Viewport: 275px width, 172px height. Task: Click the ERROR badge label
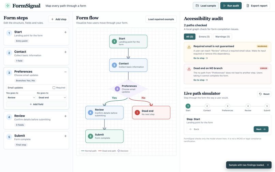pos(264,68)
